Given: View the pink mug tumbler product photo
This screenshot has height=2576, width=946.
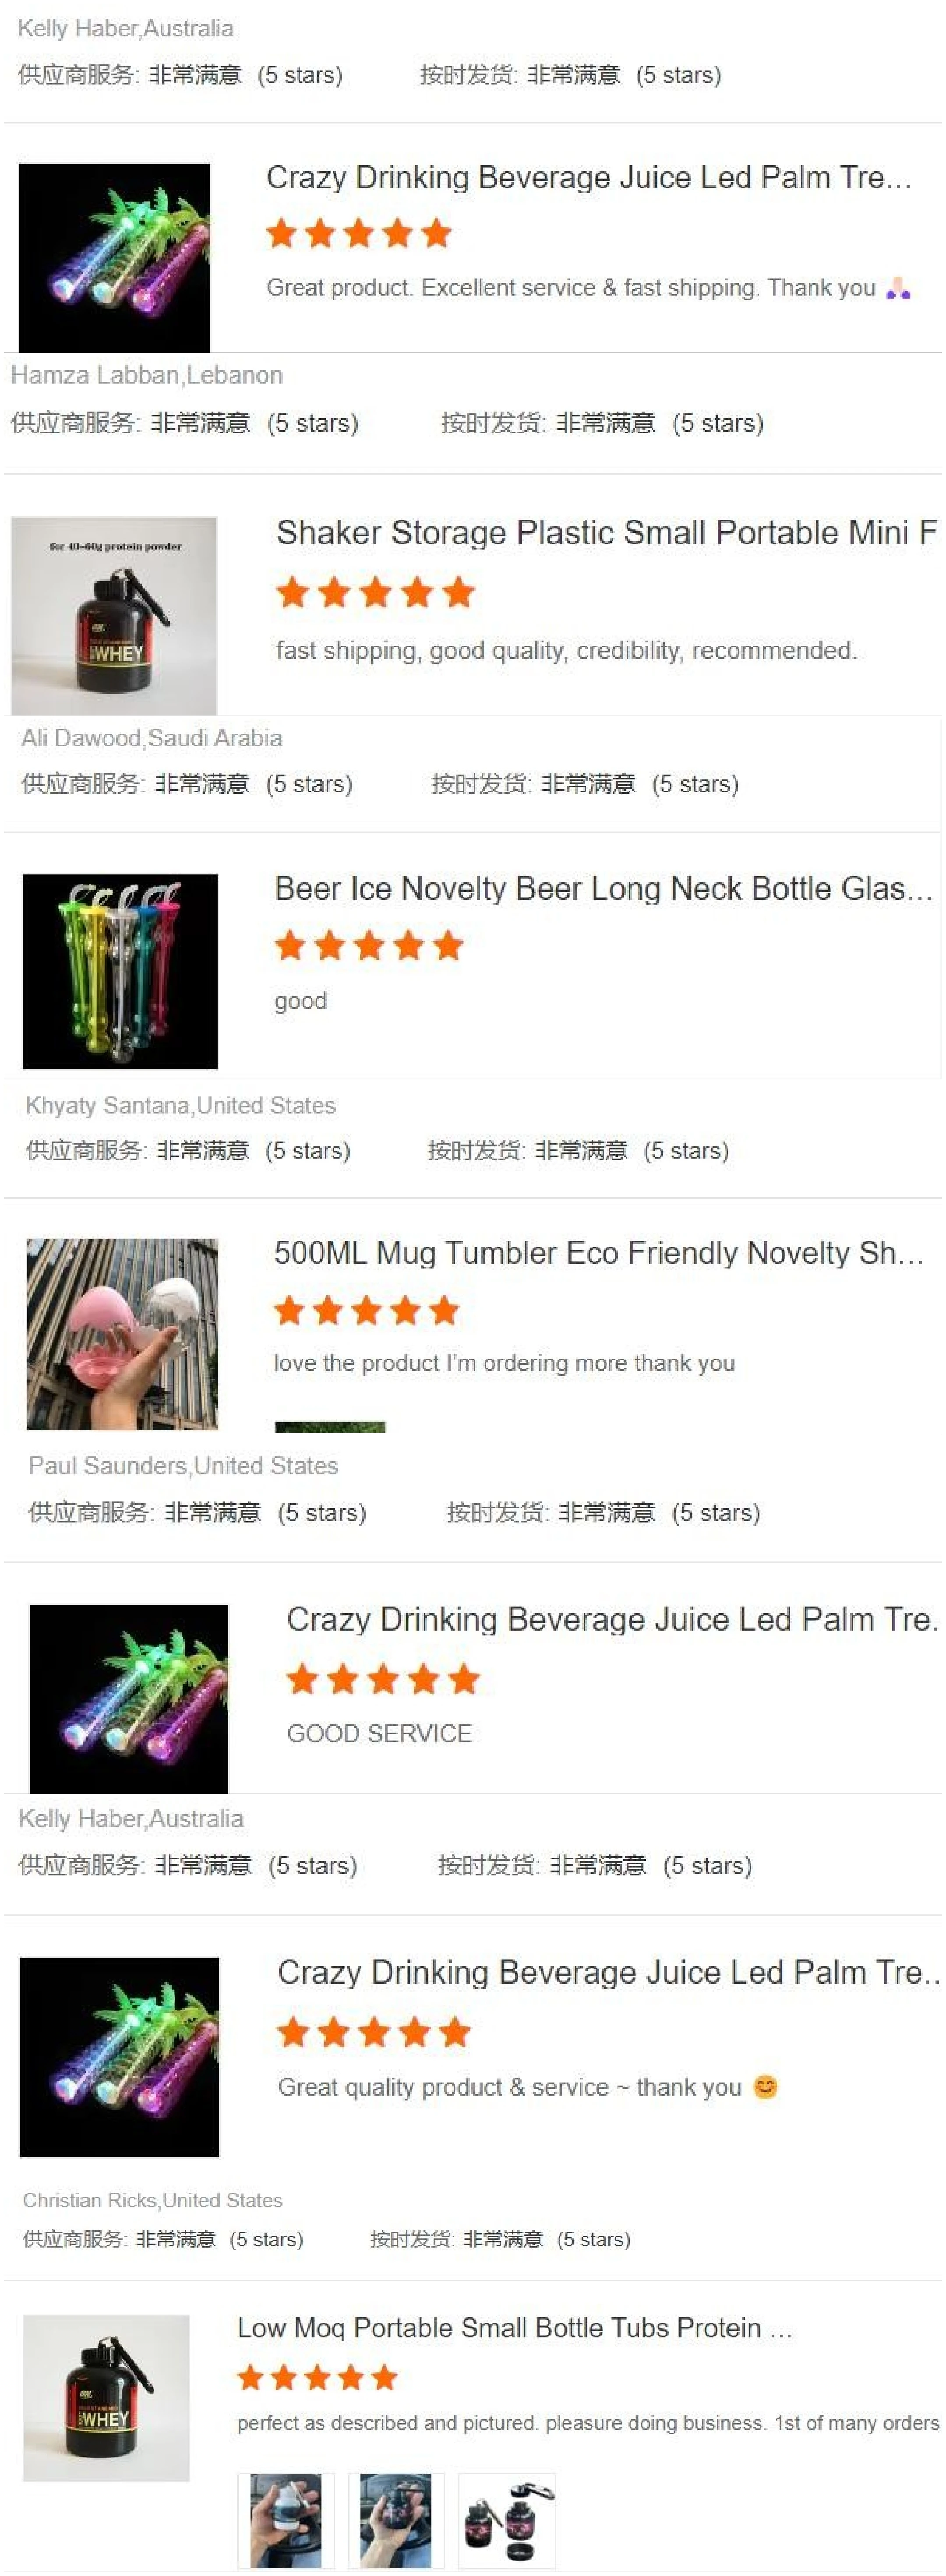Looking at the screenshot, I should 122,1334.
